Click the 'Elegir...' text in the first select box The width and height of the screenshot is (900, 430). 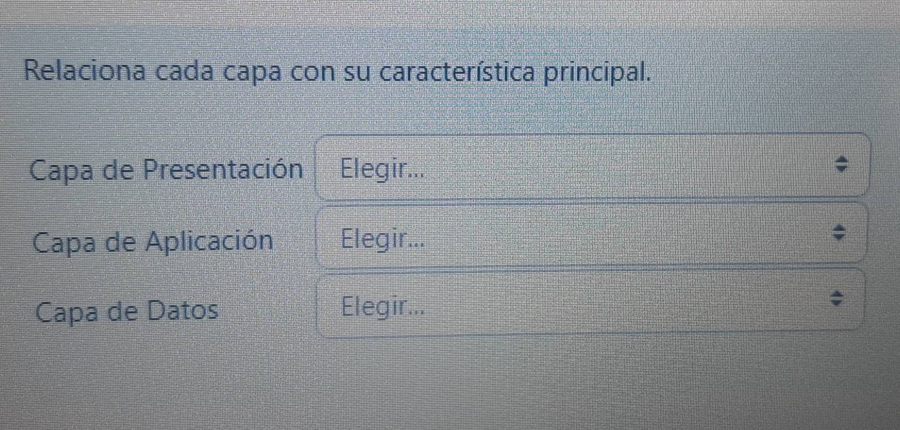[382, 170]
